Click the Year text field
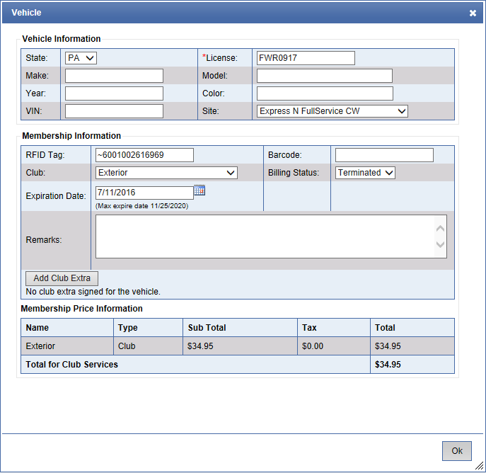Screen dimensions: 486x473 tap(114, 93)
